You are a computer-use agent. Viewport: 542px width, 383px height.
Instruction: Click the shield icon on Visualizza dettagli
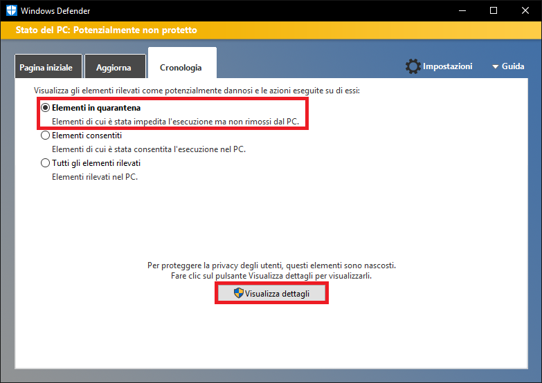[239, 294]
